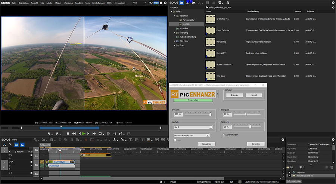Open the Horizontal vergleichen dropdown

(192, 135)
